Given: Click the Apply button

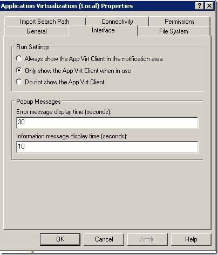Looking at the screenshot, I should pos(147,239).
